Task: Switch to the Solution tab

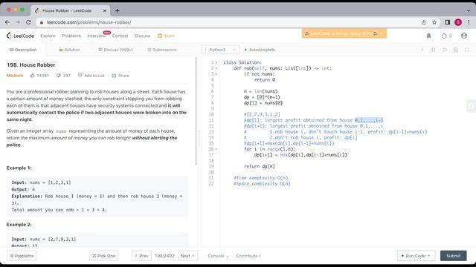Action: click(69, 50)
